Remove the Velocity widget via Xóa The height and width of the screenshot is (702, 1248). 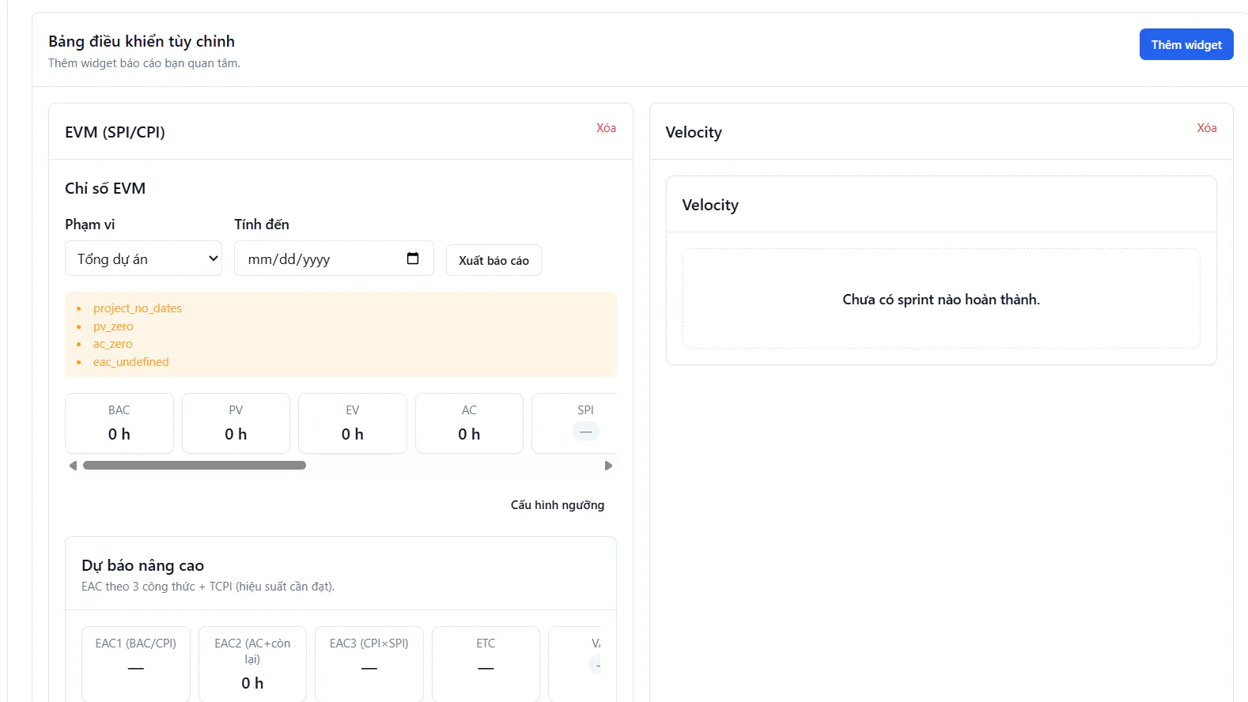click(x=1206, y=128)
